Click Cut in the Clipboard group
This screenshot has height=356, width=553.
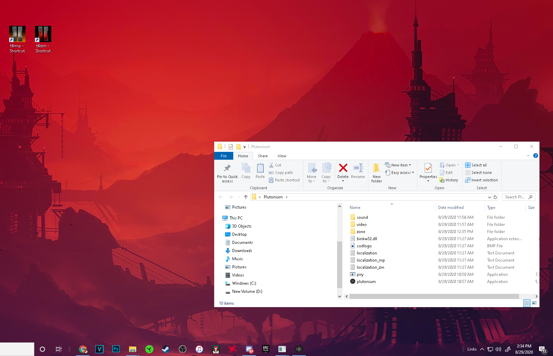[x=275, y=165]
